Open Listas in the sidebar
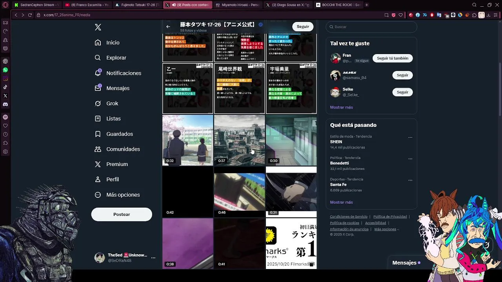The width and height of the screenshot is (502, 282). coord(108,119)
